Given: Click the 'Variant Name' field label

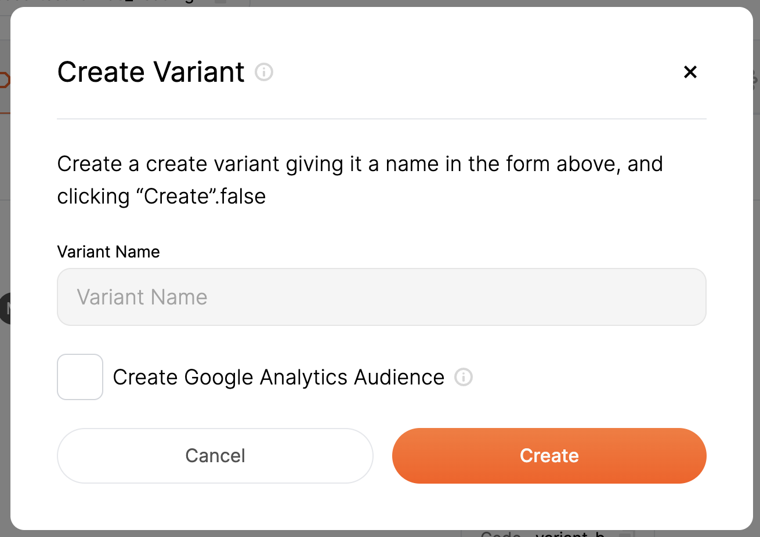Looking at the screenshot, I should (x=108, y=252).
